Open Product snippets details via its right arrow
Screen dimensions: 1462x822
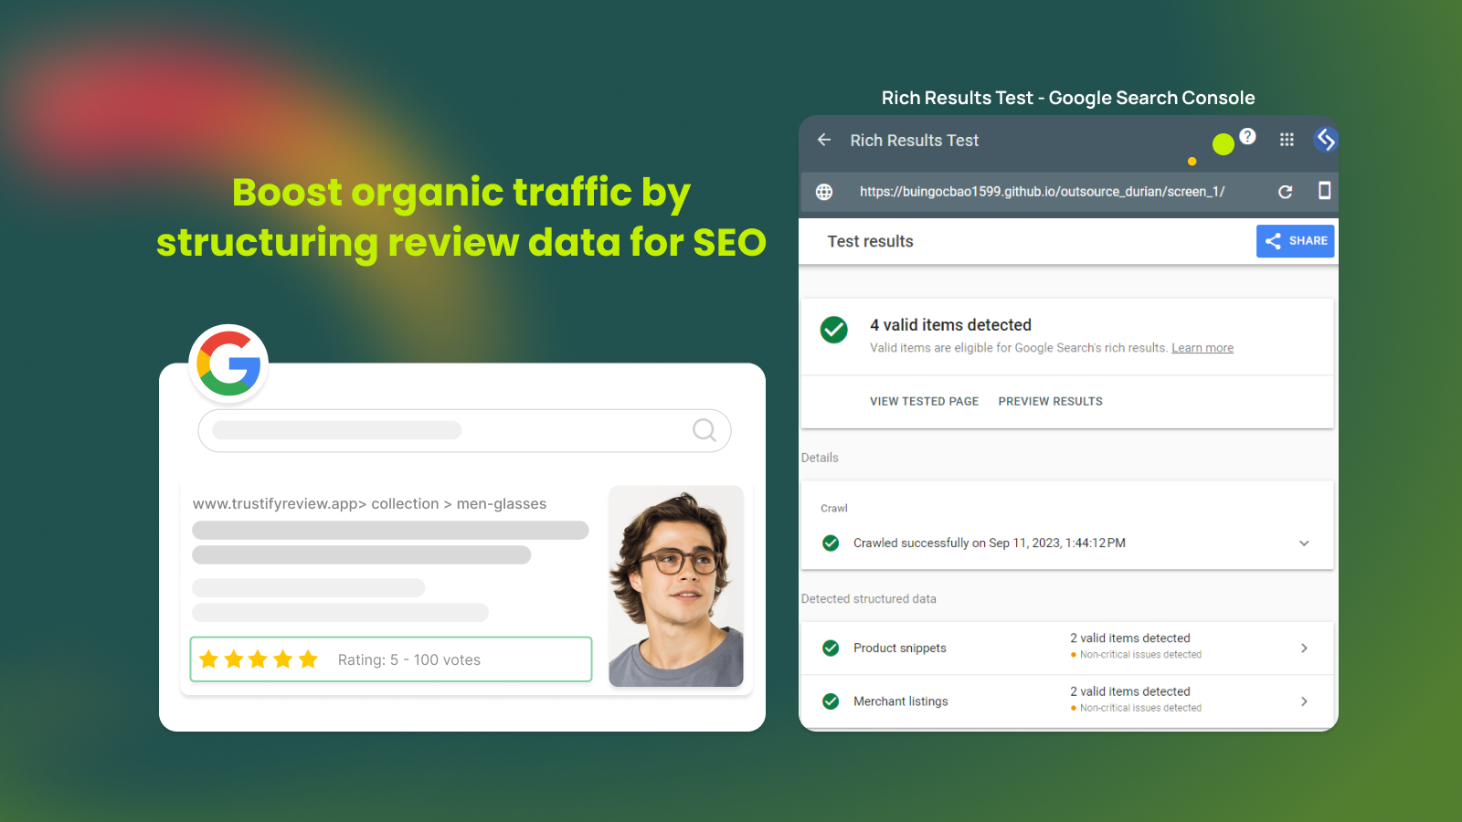coord(1304,648)
